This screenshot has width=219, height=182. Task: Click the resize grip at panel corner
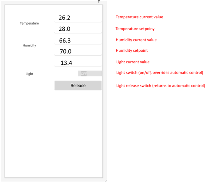106,181
